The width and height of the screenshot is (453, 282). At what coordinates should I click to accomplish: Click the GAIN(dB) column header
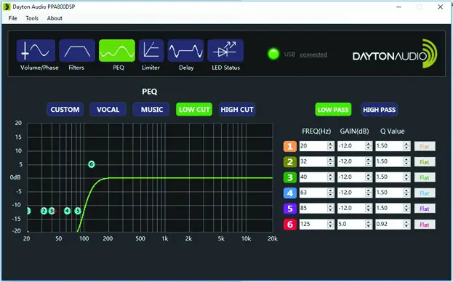pyautogui.click(x=355, y=132)
